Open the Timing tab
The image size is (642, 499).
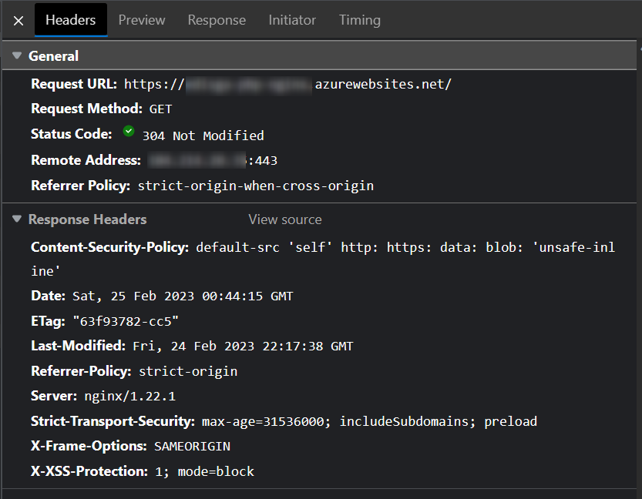[359, 20]
